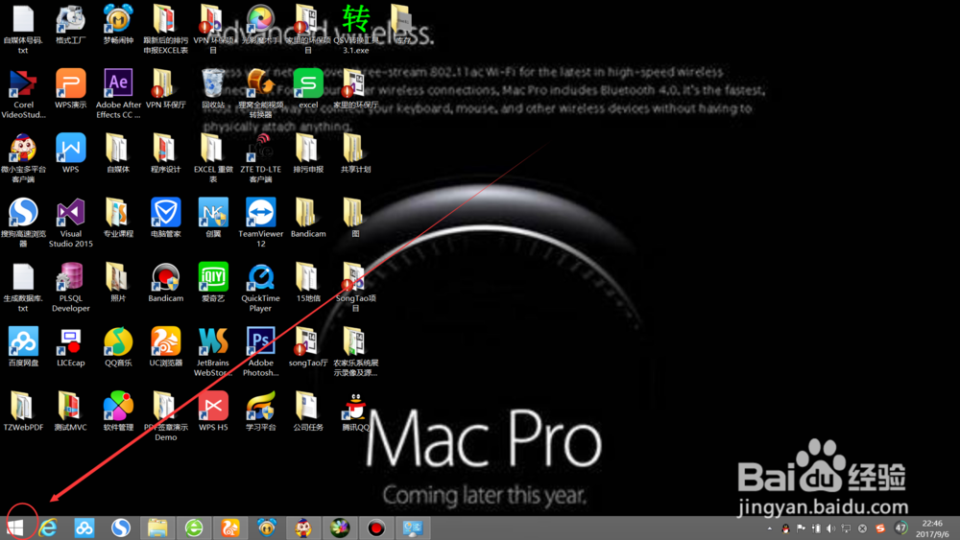The image size is (960, 540).
Task: Select the 15地信 folder
Action: (308, 282)
